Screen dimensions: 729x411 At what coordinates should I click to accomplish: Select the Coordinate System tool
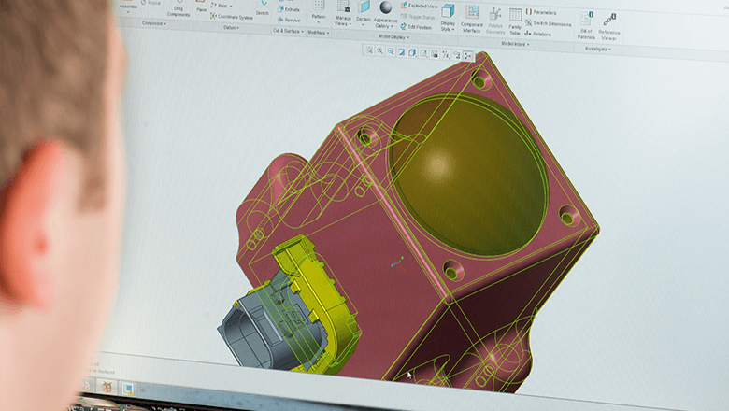(x=232, y=17)
